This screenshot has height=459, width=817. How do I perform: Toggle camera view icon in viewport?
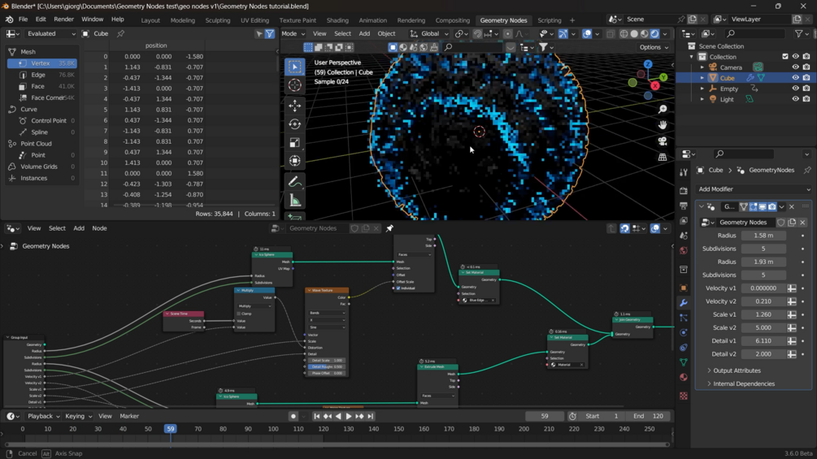coord(663,141)
